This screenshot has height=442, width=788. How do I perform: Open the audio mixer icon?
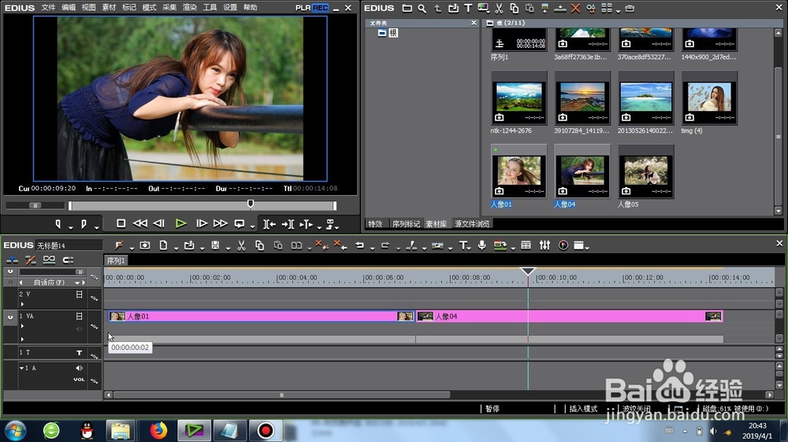545,245
